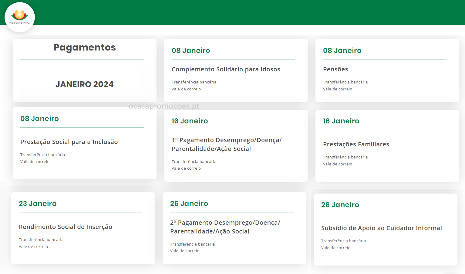Image resolution: width=465 pixels, height=274 pixels.
Task: Click the 23 Janeiro date heading
Action: pyautogui.click(x=38, y=204)
